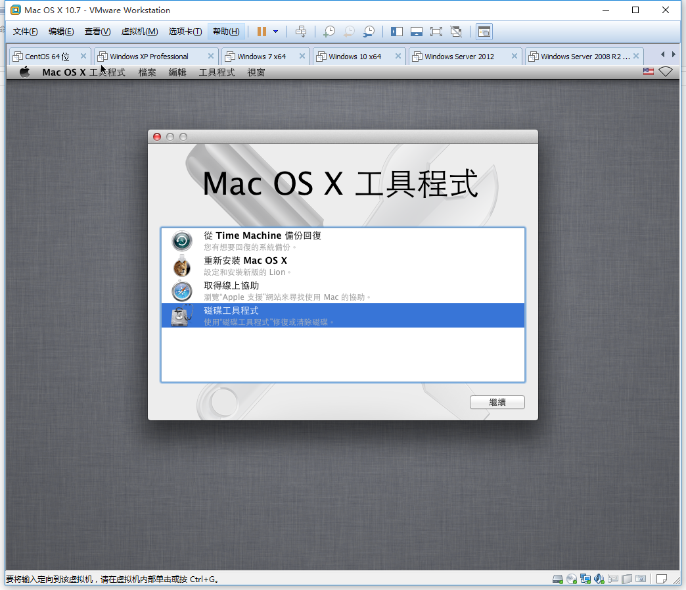Switch to the Windows Server 2008 R2 tab

(x=585, y=57)
